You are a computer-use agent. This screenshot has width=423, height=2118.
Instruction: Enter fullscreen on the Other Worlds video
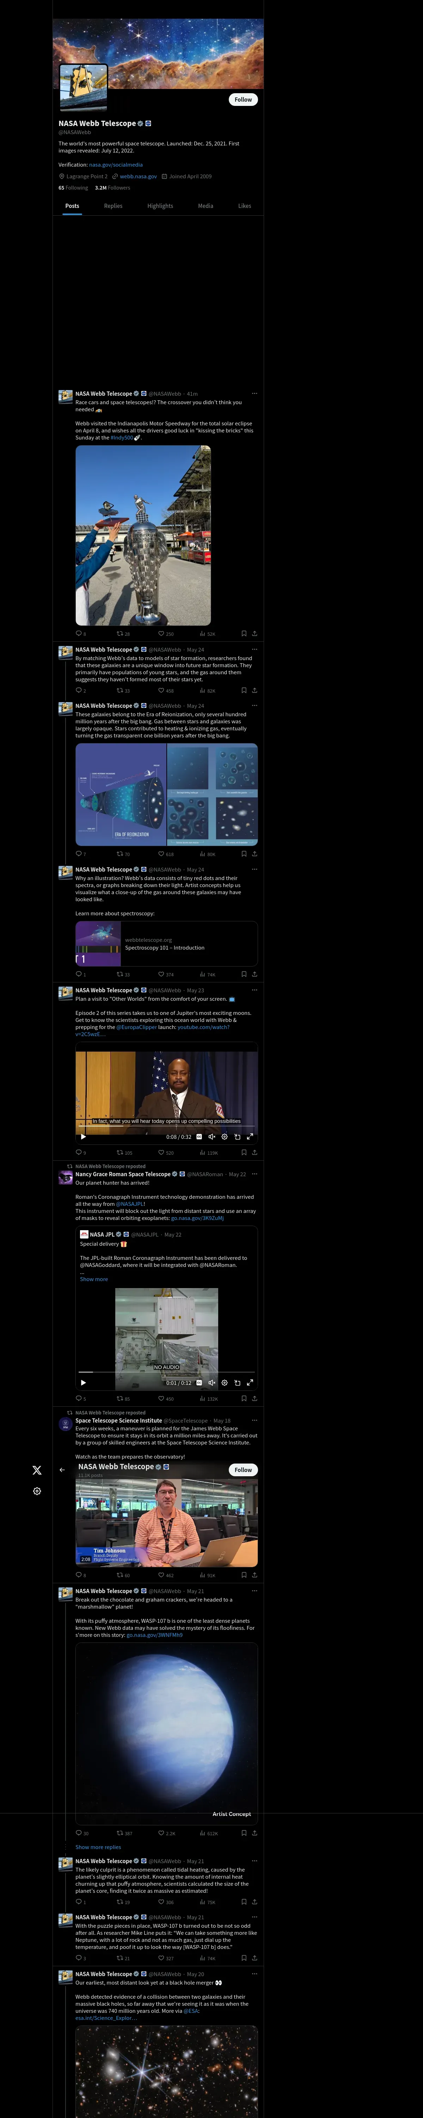(250, 1136)
